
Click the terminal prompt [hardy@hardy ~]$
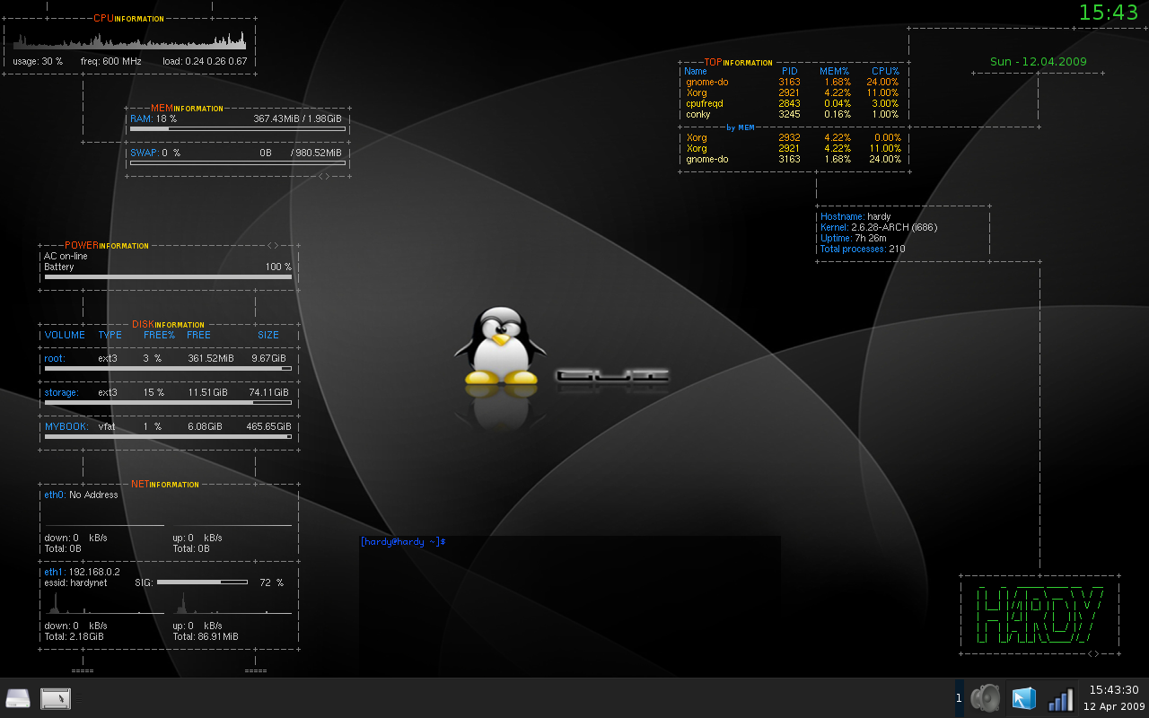[x=403, y=542]
